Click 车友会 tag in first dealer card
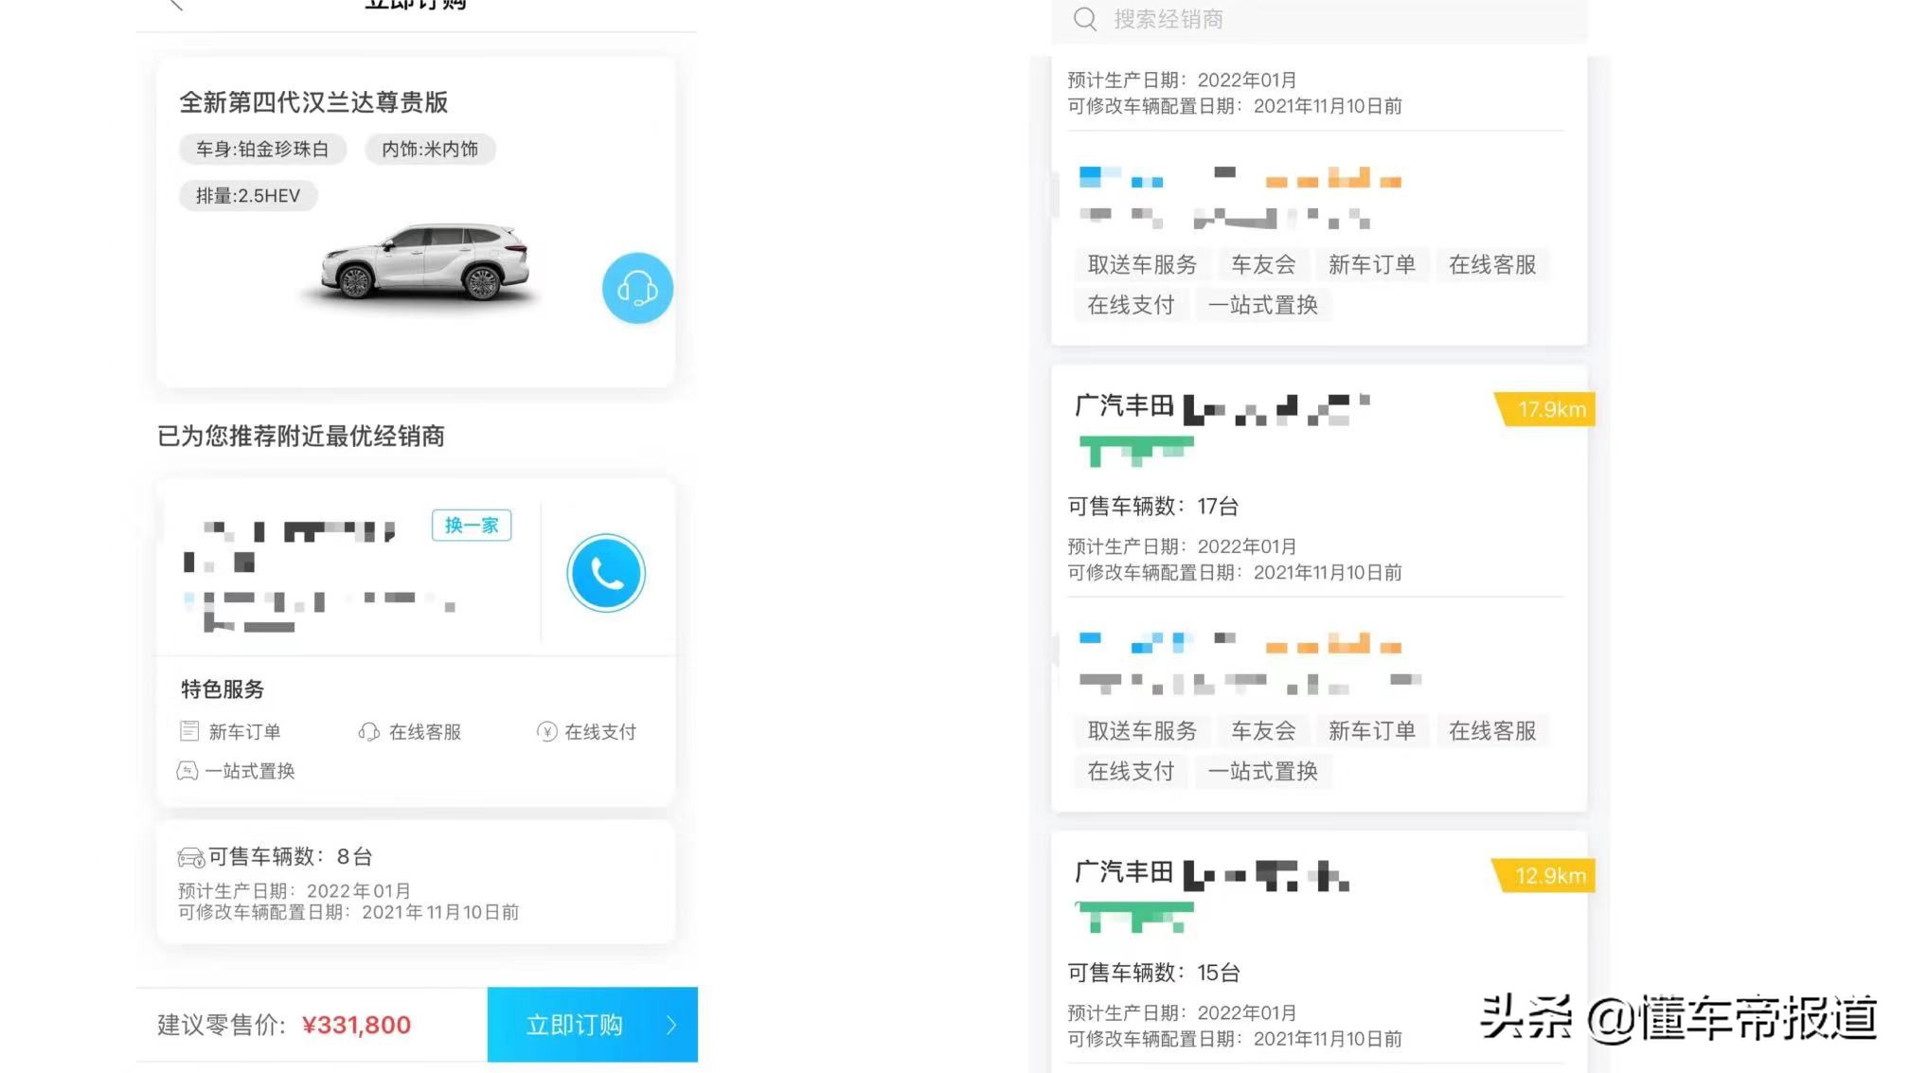This screenshot has height=1073, width=1909. [1263, 265]
